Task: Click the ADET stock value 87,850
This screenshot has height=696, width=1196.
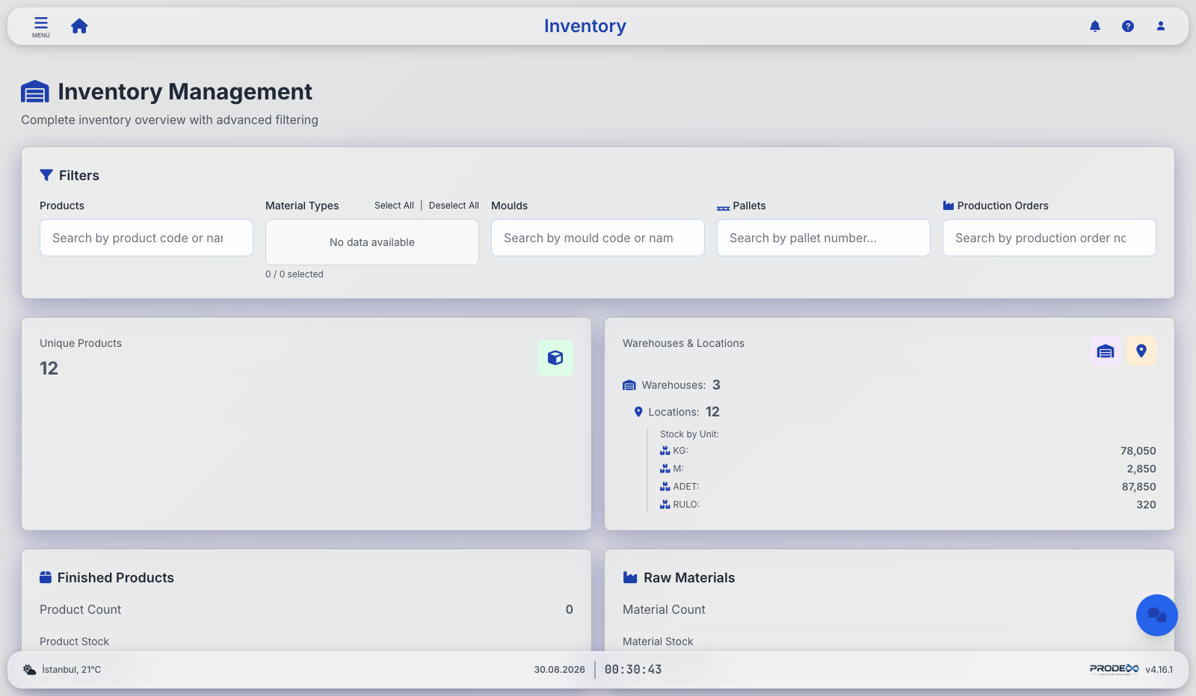Action: pyautogui.click(x=1138, y=487)
